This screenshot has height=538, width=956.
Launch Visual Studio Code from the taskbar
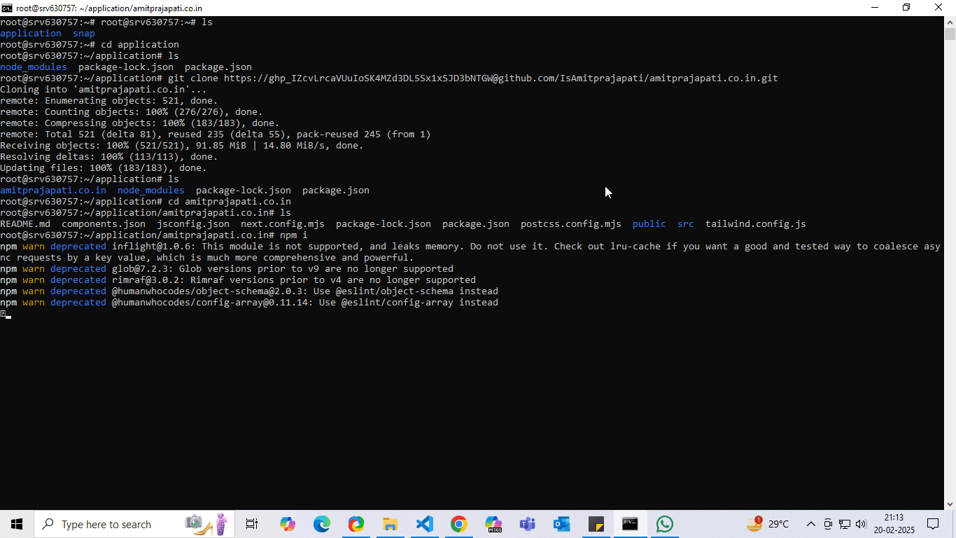click(424, 523)
